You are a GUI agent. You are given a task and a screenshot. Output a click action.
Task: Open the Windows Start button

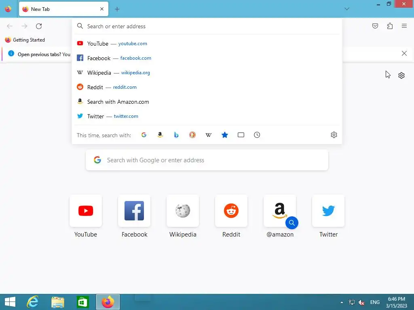pyautogui.click(x=10, y=302)
